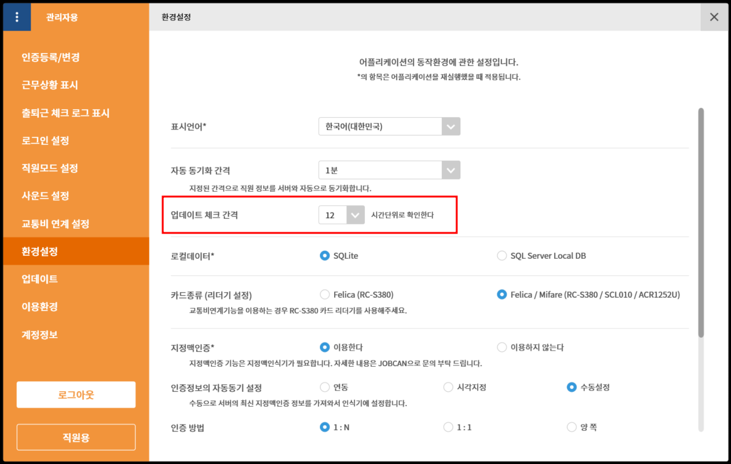Image resolution: width=731 pixels, height=464 pixels.
Task: Go to 근무상황 표시 menu
Action: click(x=50, y=85)
